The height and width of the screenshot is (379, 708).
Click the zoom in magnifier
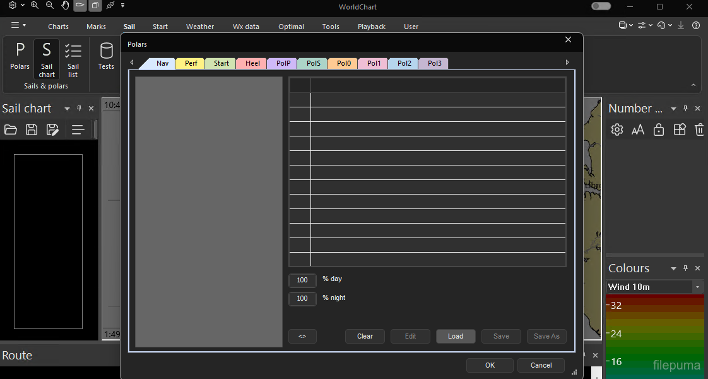tap(35, 6)
